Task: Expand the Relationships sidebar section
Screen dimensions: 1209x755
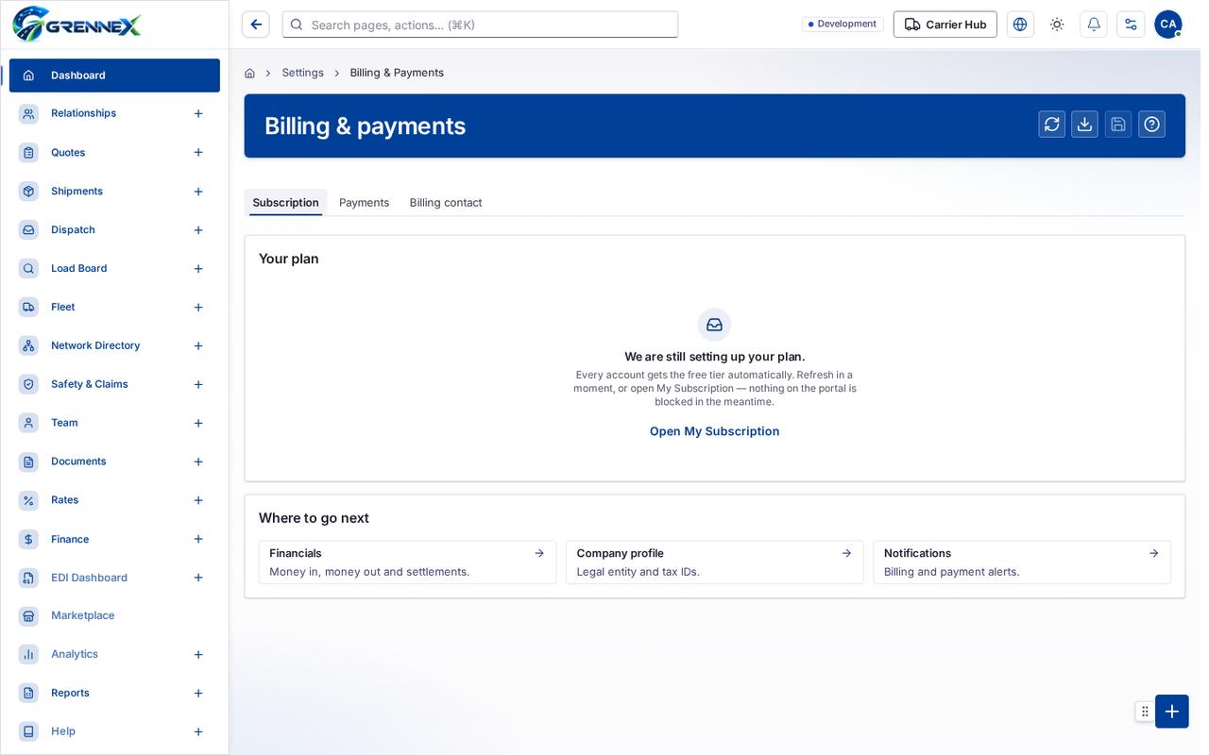Action: pos(198,113)
